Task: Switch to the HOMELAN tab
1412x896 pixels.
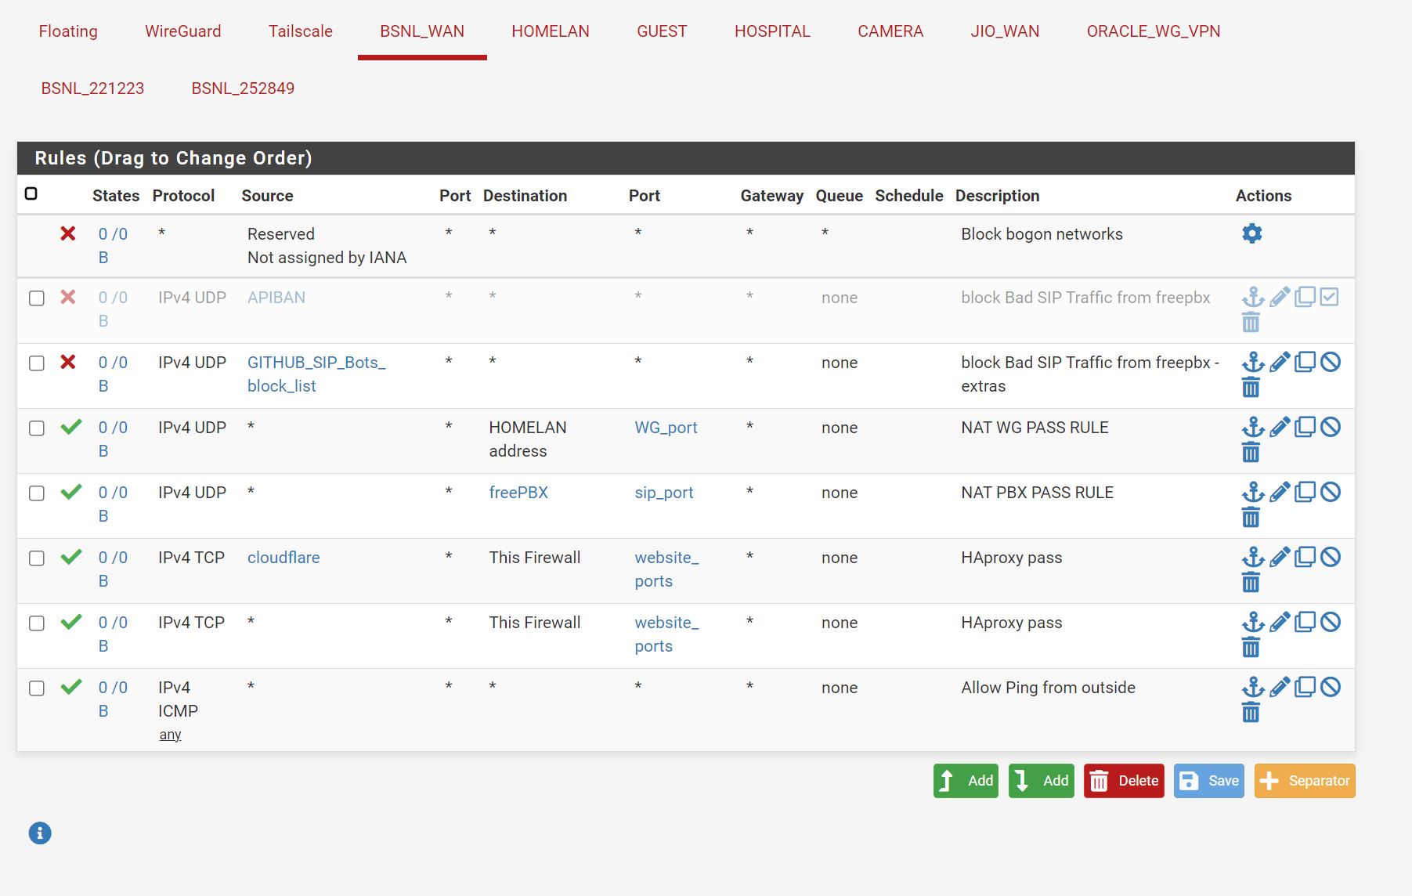Action: 550,31
